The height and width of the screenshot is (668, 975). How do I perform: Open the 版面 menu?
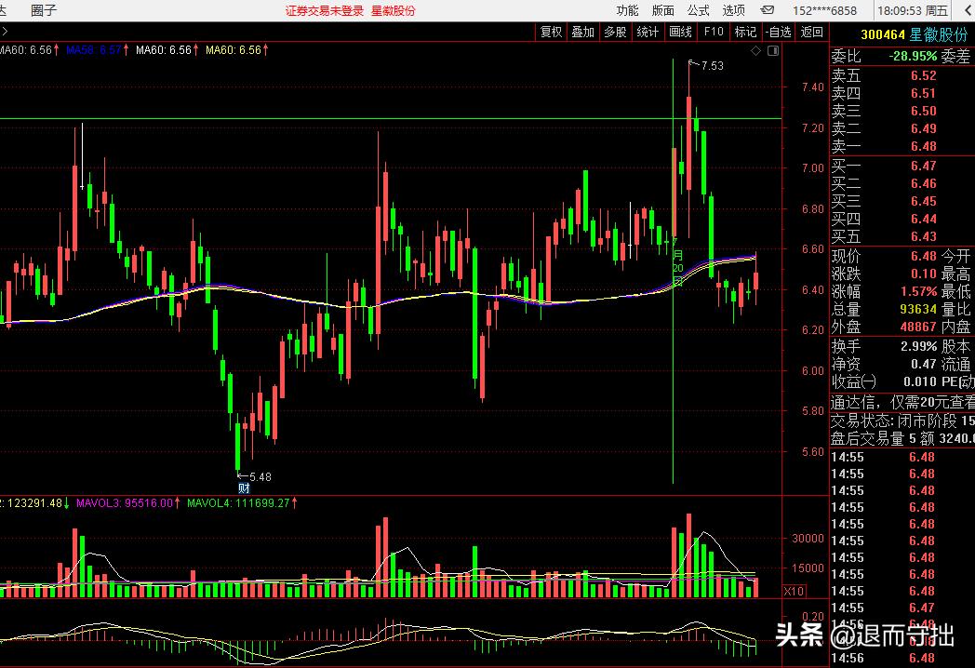(x=662, y=10)
